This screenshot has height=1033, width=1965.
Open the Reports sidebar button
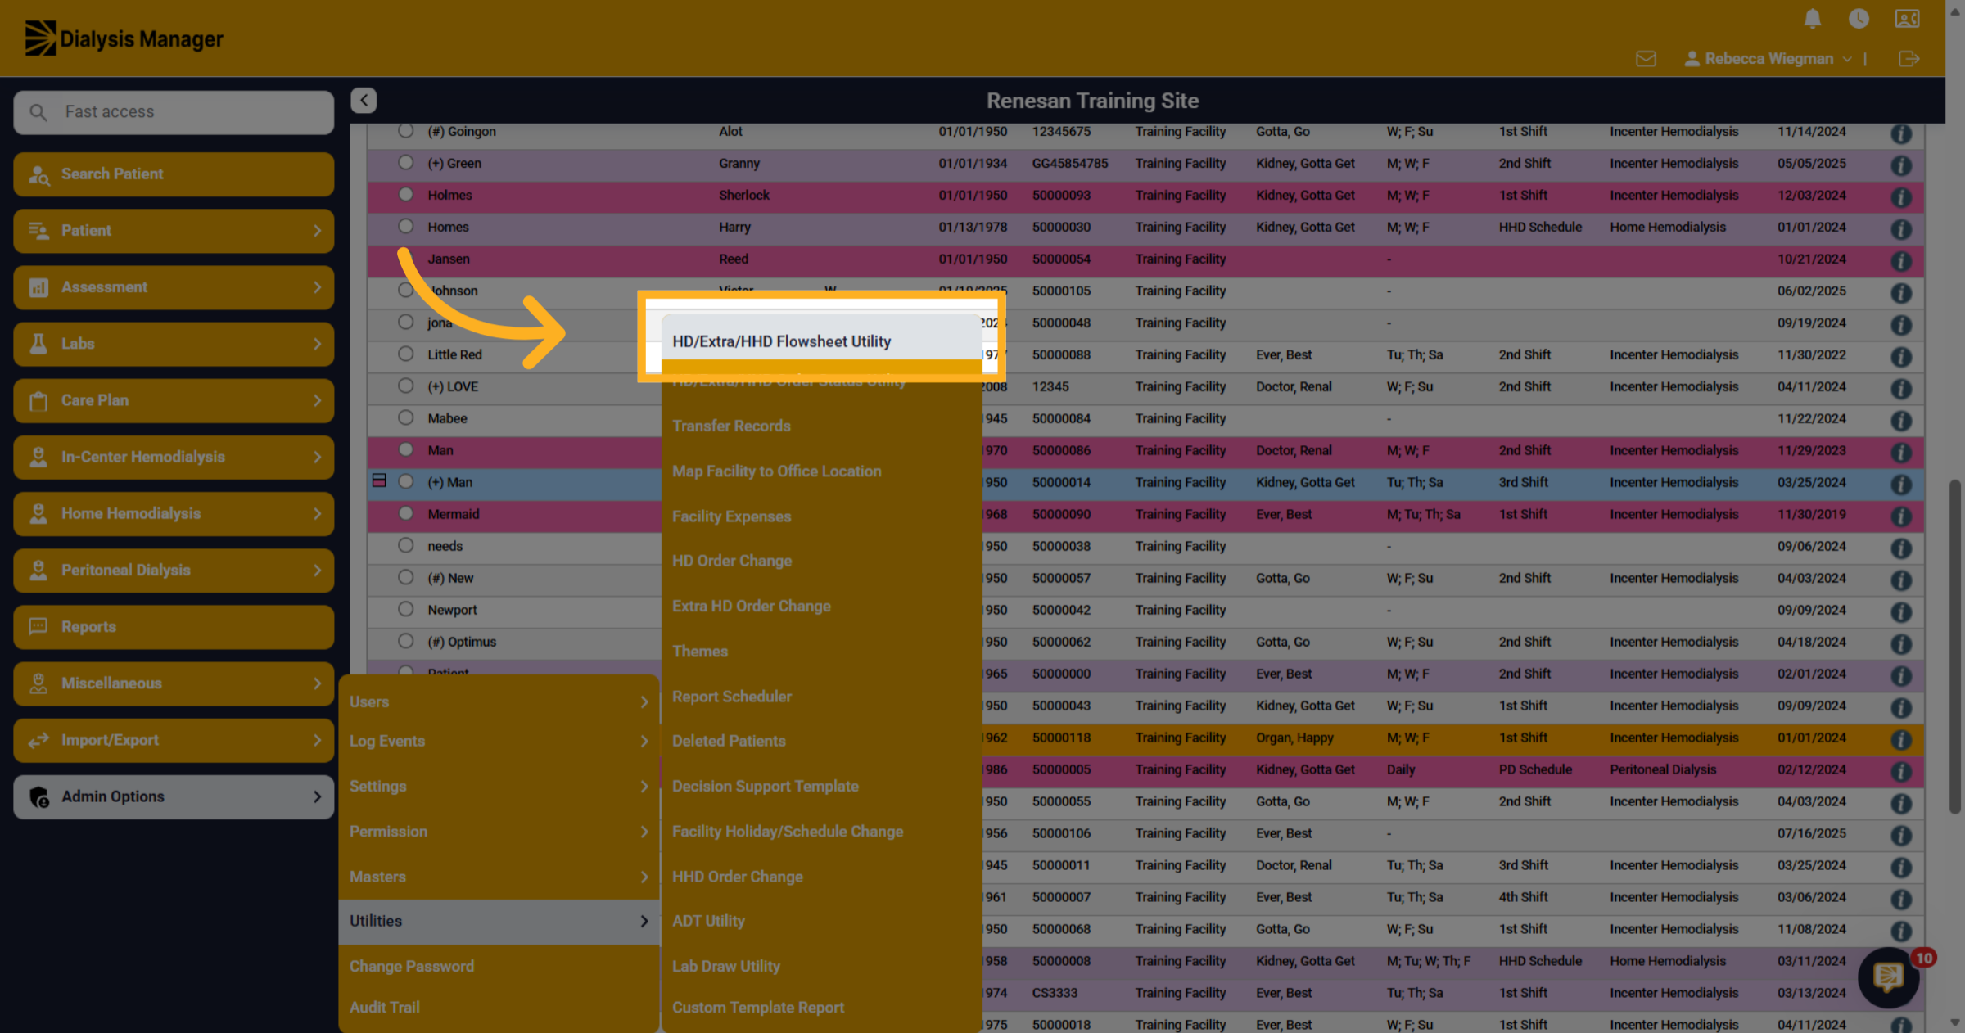[x=174, y=627]
